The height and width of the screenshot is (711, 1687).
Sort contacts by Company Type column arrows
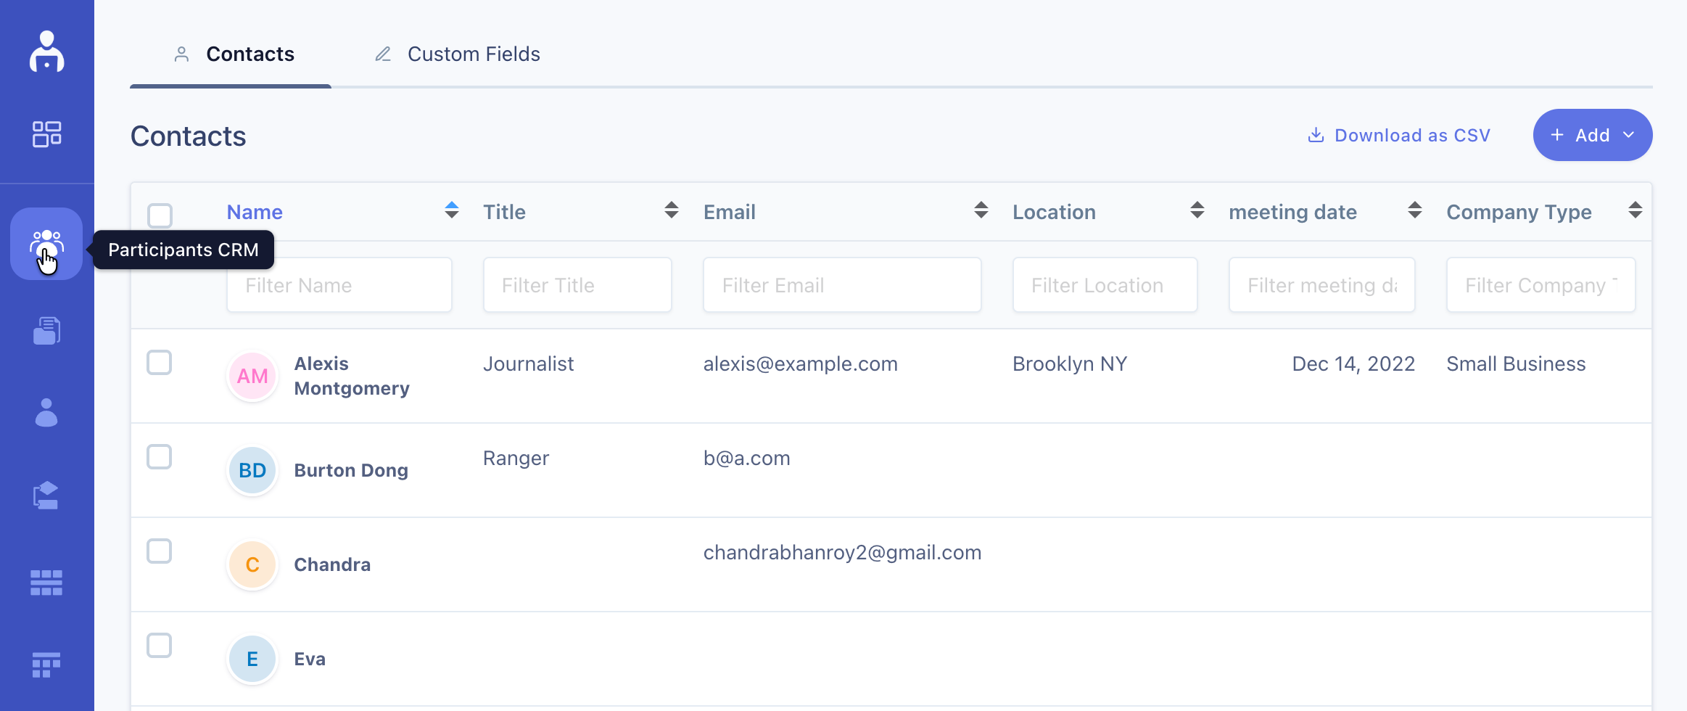pos(1636,210)
